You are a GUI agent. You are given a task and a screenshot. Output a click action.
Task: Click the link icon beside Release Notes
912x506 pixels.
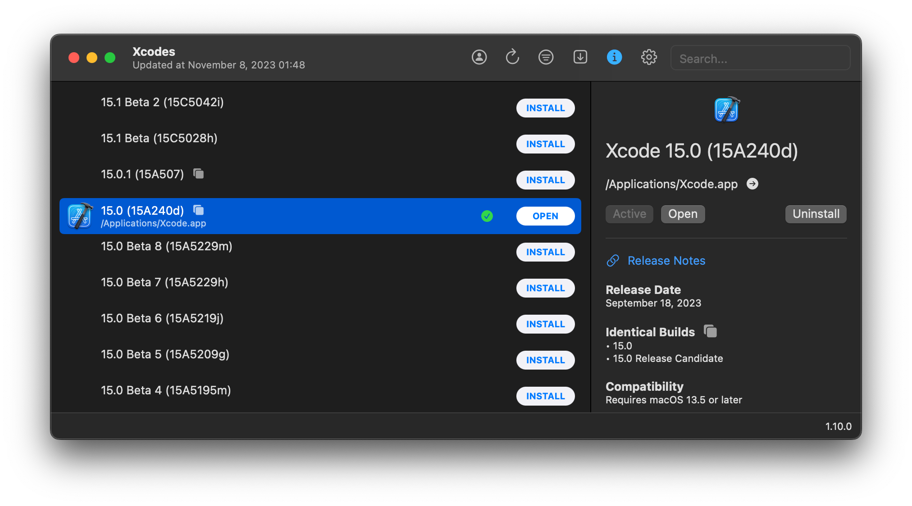(612, 261)
